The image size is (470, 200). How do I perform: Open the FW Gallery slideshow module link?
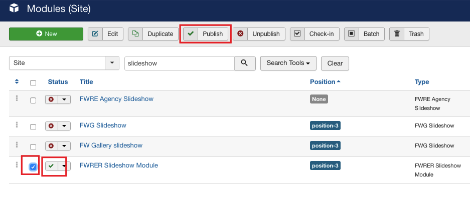click(x=111, y=145)
